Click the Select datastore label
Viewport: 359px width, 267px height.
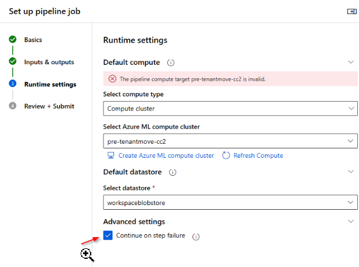[127, 188]
